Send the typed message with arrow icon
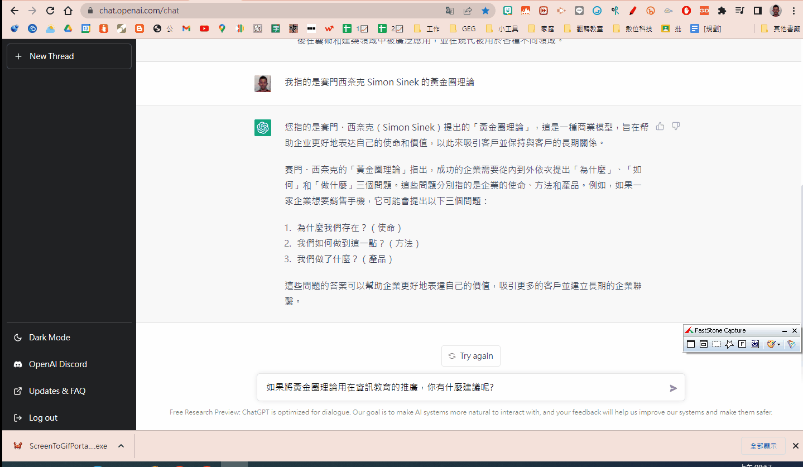The height and width of the screenshot is (467, 803). [673, 388]
